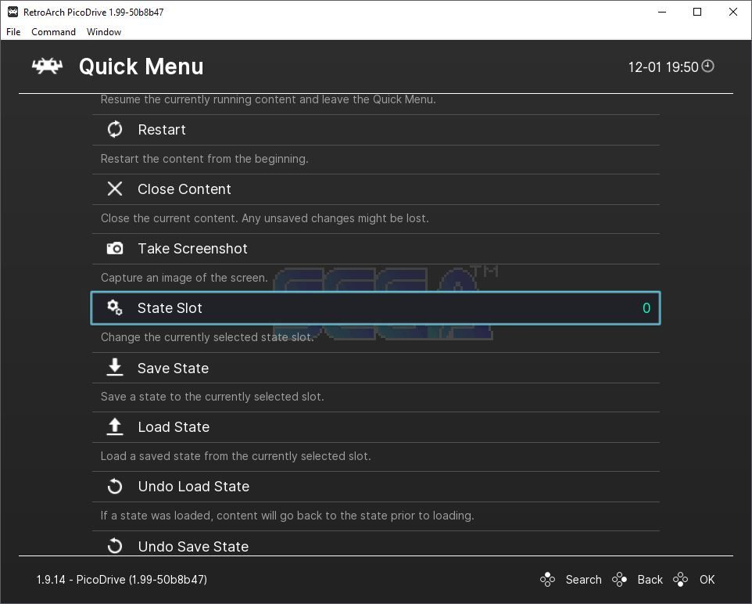The image size is (752, 604).
Task: Click the Load State upload-arrow icon
Action: pyautogui.click(x=115, y=427)
